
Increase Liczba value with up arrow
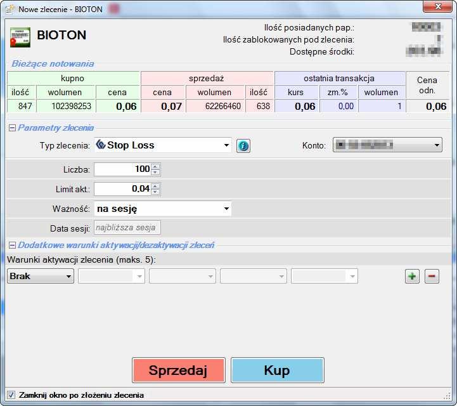155,167
